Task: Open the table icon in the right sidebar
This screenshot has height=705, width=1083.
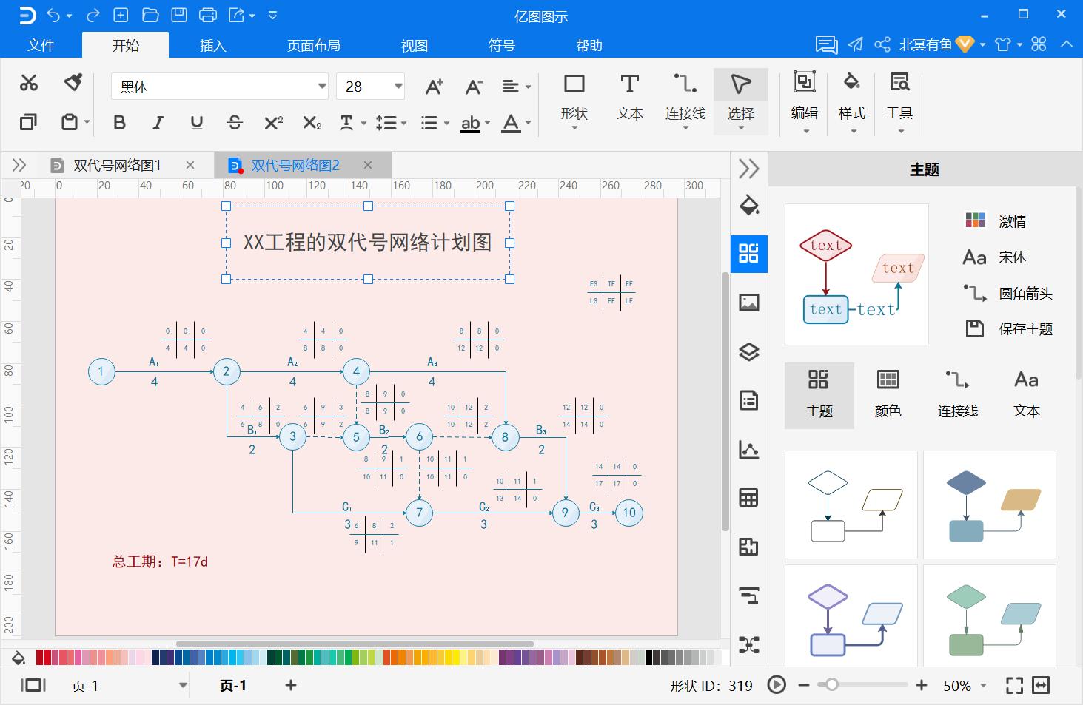Action: (x=748, y=497)
